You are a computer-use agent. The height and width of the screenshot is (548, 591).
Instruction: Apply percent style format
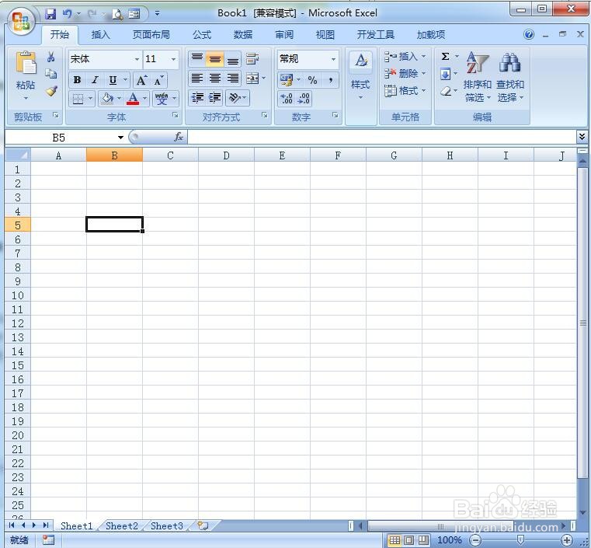click(312, 80)
